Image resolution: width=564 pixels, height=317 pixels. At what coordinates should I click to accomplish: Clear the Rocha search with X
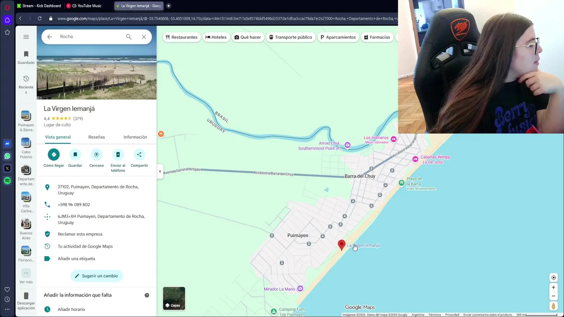point(144,37)
